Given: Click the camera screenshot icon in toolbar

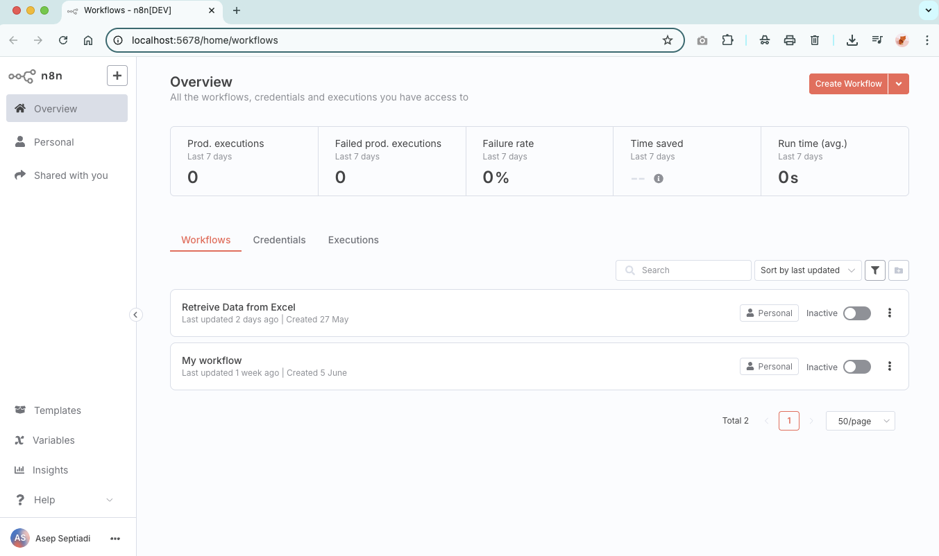Looking at the screenshot, I should pos(702,40).
